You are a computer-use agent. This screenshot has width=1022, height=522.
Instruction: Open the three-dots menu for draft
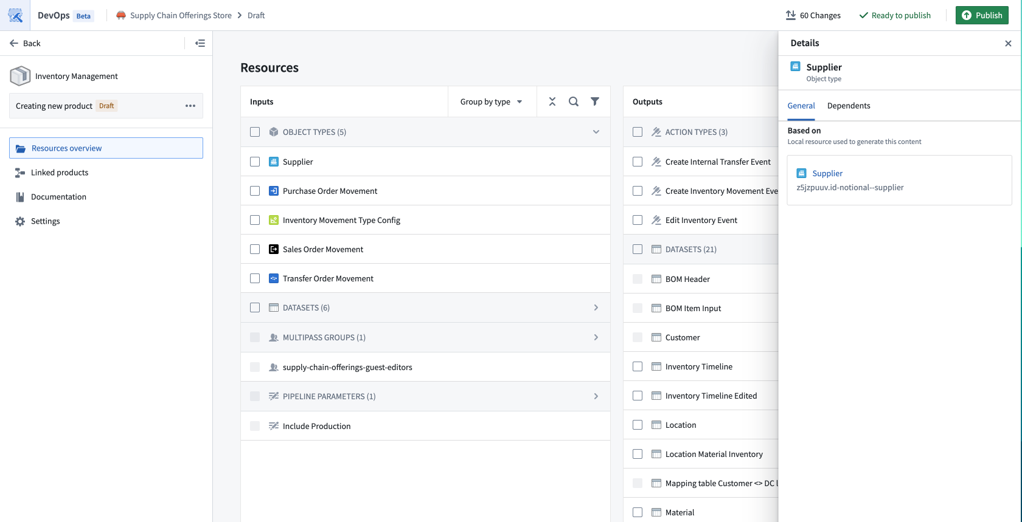tap(190, 106)
